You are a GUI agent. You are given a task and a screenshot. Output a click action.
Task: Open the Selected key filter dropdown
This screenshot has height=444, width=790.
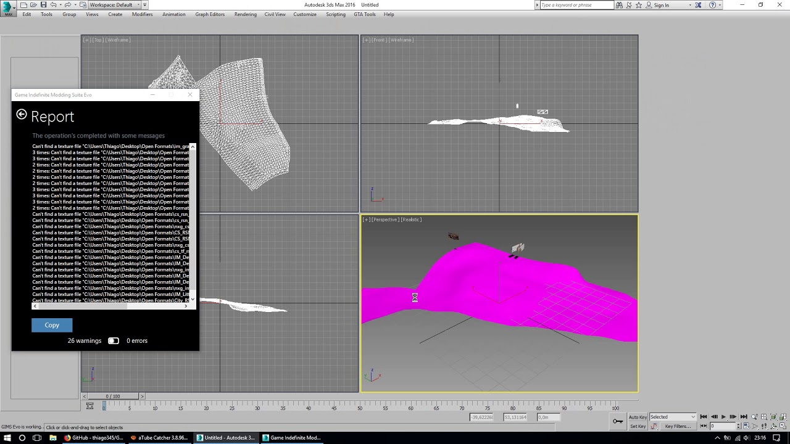point(673,417)
